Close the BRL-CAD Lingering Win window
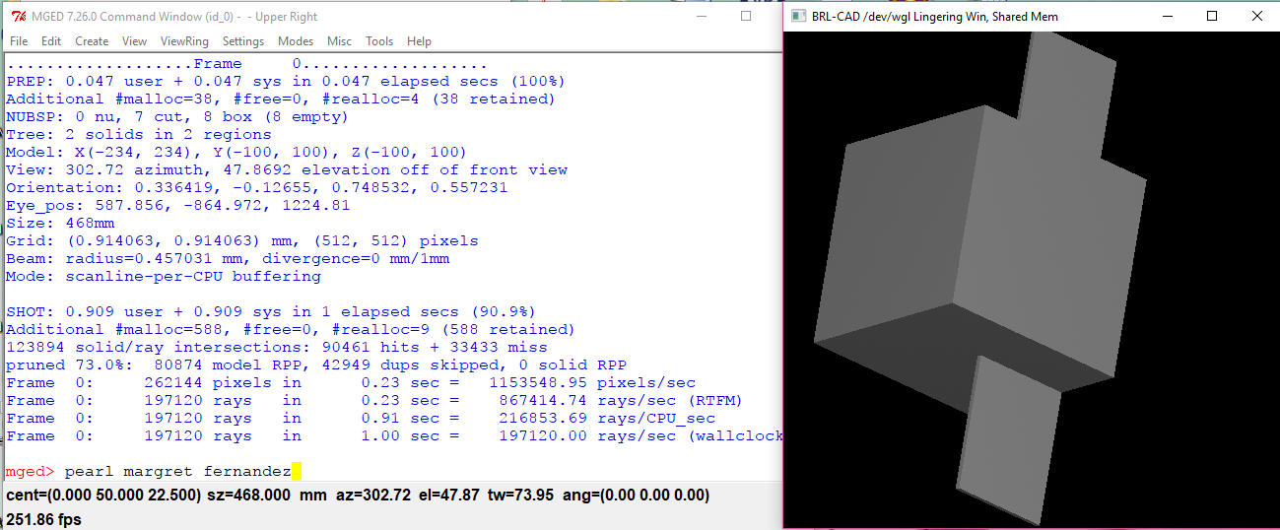This screenshot has height=530, width=1280. (1256, 16)
